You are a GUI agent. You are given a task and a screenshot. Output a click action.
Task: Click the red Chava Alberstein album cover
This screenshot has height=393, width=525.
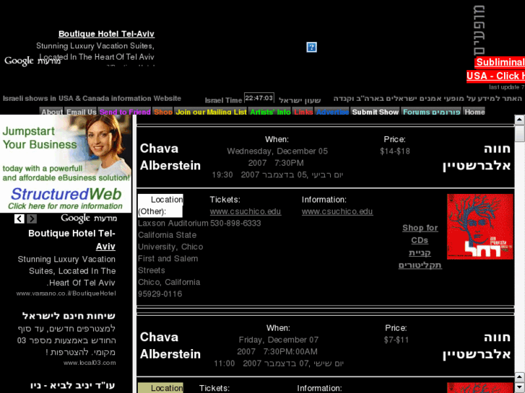(x=480, y=226)
